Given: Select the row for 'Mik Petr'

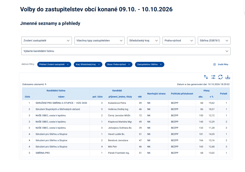Looking at the screenshot, I should [x=126, y=147].
